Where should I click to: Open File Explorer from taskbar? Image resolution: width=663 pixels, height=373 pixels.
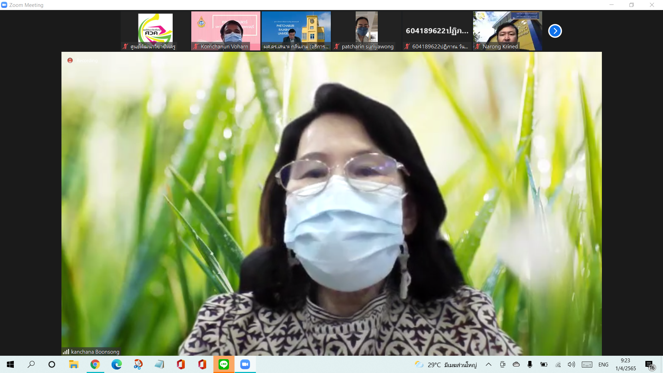tap(74, 364)
